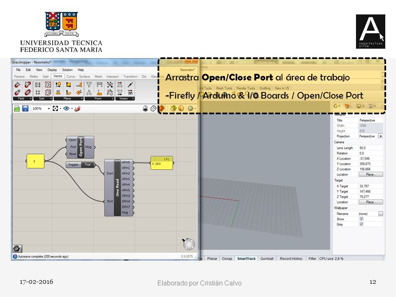Click the Zoom Extents canvas icon

point(55,108)
